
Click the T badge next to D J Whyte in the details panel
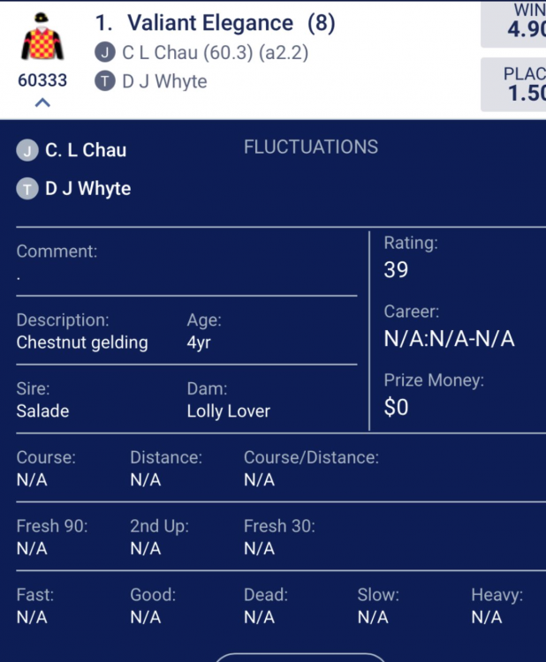27,189
